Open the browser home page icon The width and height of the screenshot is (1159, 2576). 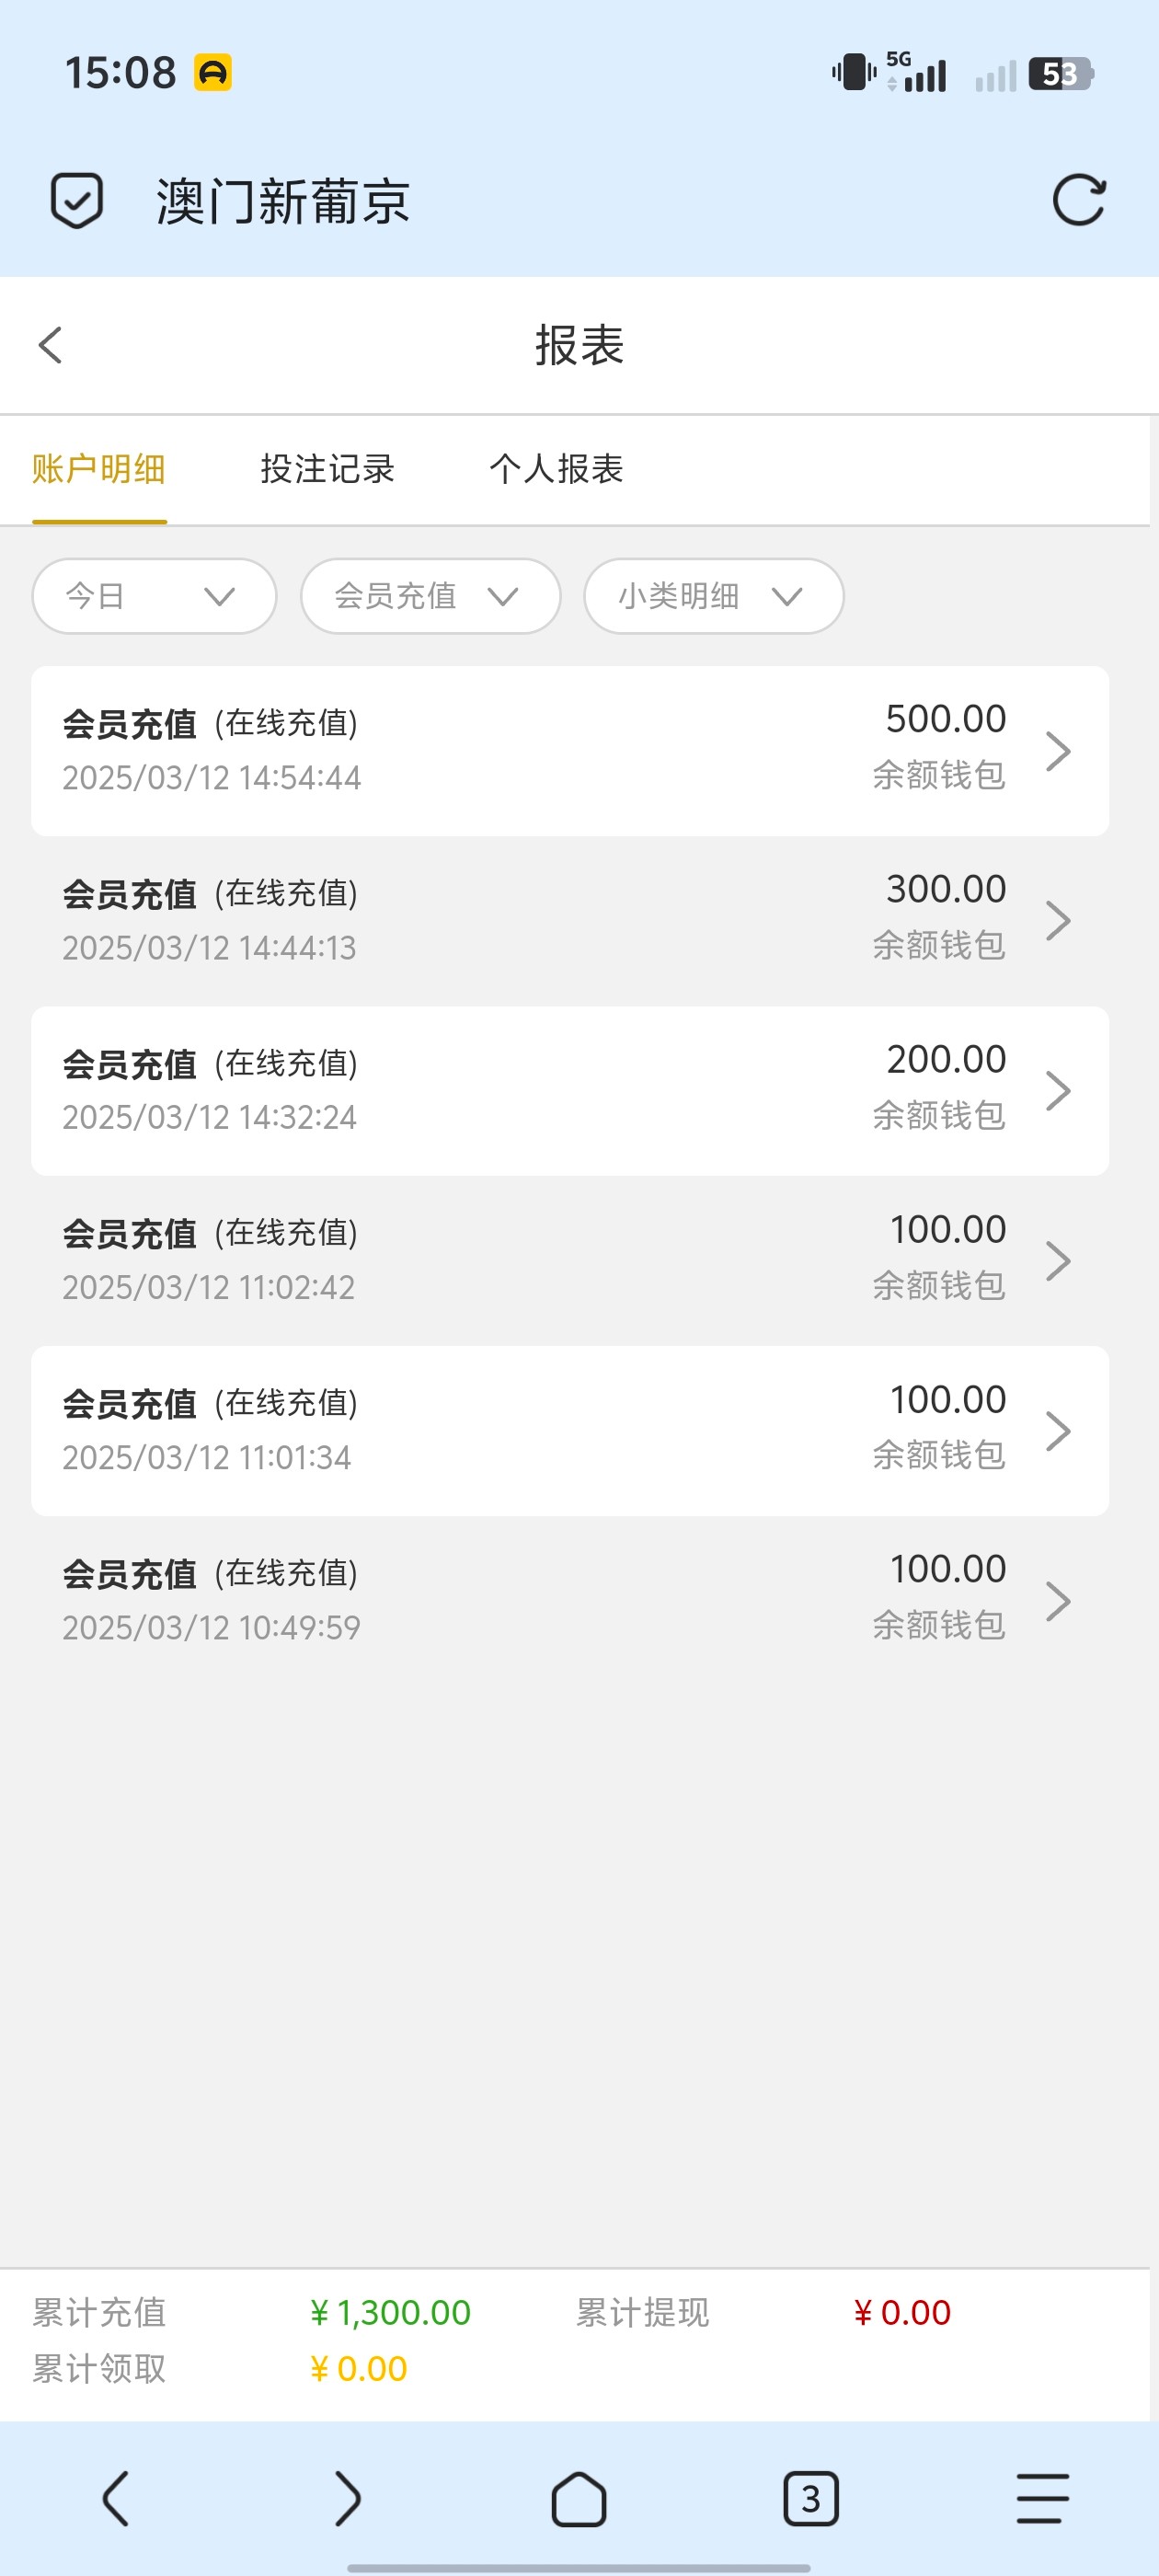[579, 2498]
